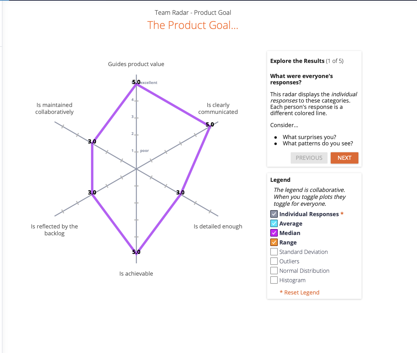Click the Is detailed enough axis label

218,226
